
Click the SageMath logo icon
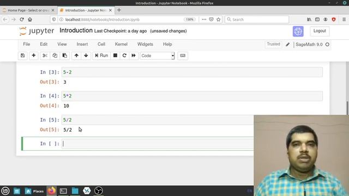coord(298,31)
